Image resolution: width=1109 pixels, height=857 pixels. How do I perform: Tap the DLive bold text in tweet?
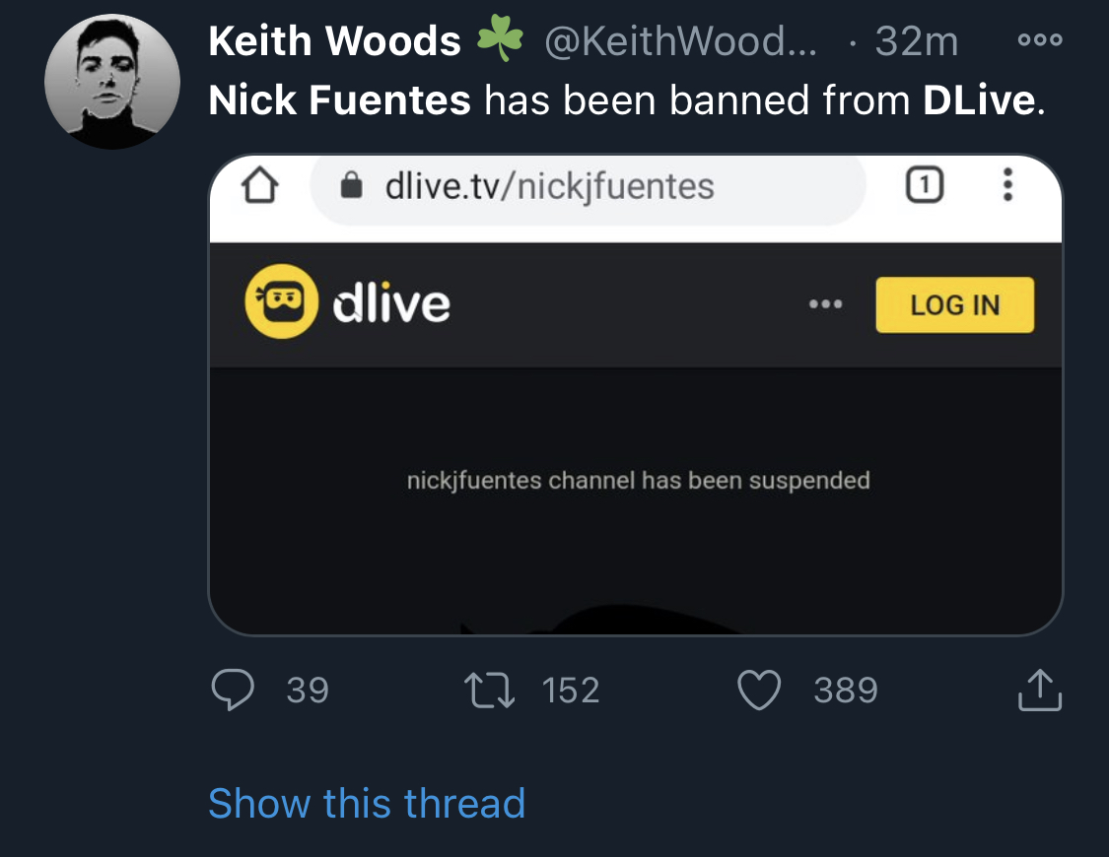(x=979, y=99)
